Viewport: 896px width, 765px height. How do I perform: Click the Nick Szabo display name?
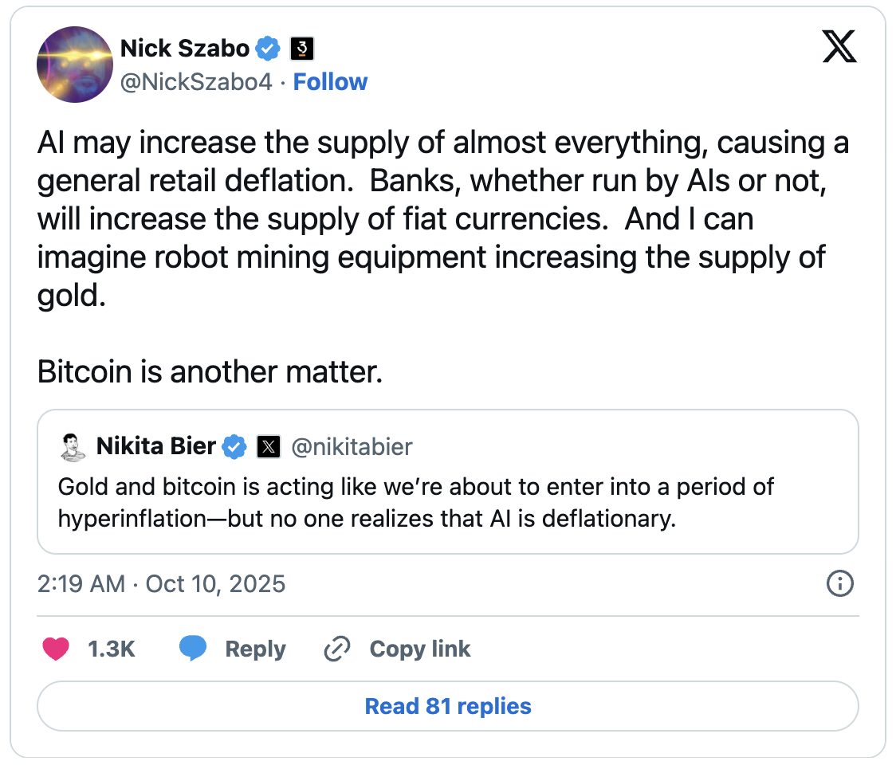tap(185, 49)
